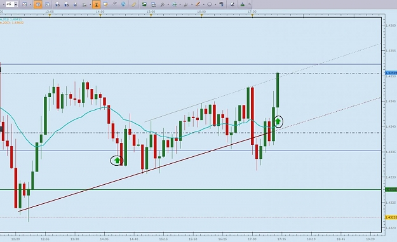This screenshot has height=242, width=397.
Task: Select the pen drawing tool
Action: click(x=186, y=4)
